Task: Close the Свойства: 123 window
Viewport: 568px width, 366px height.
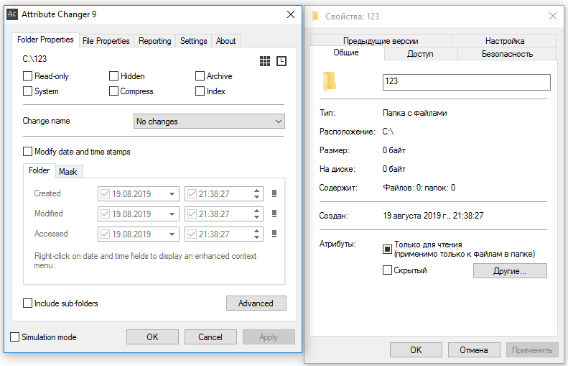Action: click(x=553, y=16)
